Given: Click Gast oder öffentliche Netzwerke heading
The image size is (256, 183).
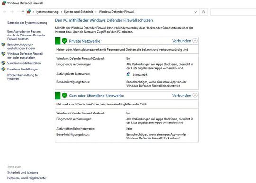Looking at the screenshot, I should pos(96,96).
